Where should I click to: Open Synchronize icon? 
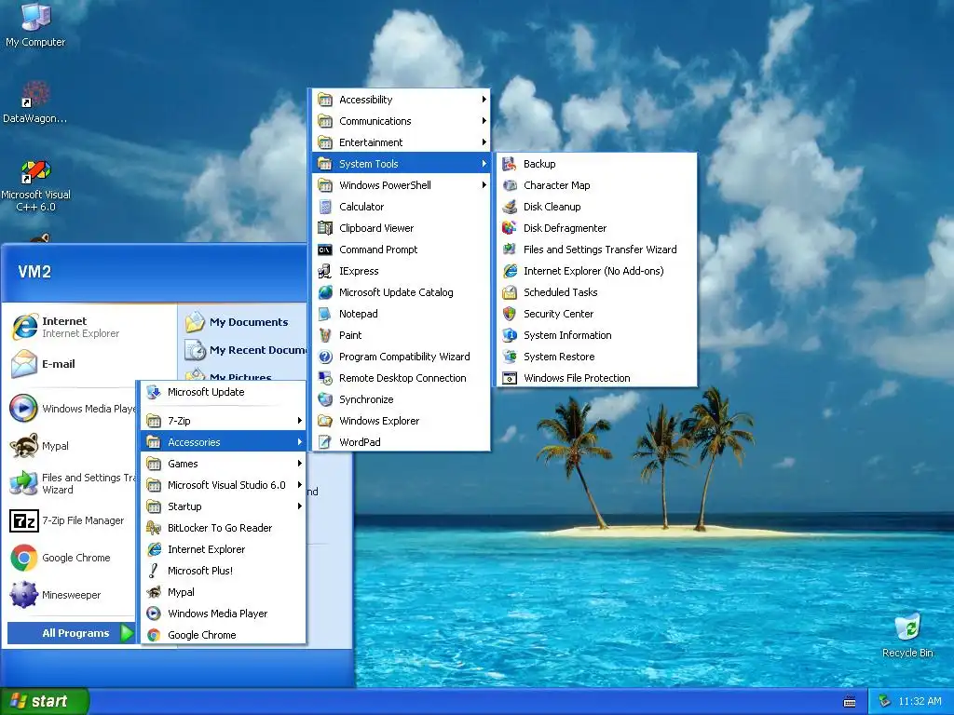coord(325,399)
